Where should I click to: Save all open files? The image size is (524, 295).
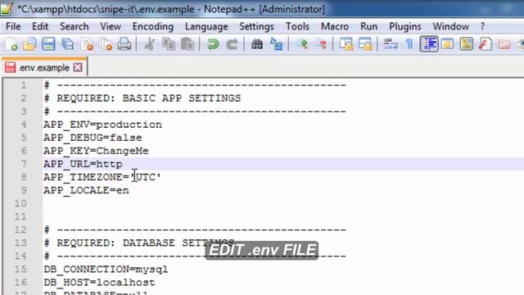click(67, 44)
